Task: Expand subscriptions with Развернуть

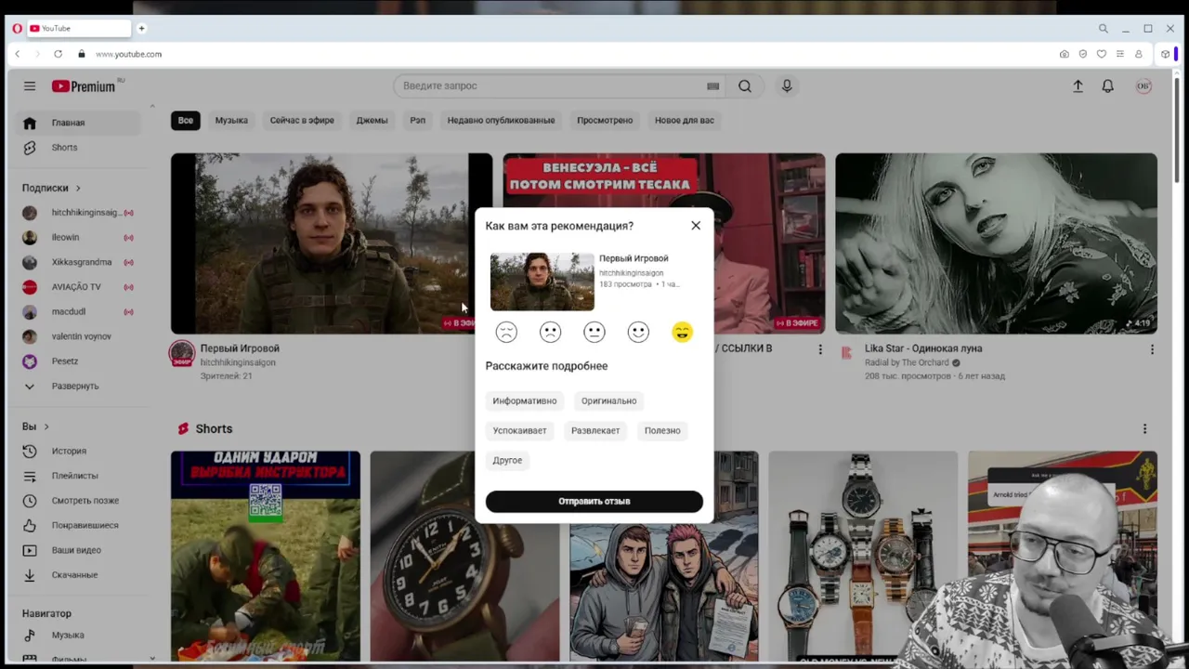Action: 76,386
